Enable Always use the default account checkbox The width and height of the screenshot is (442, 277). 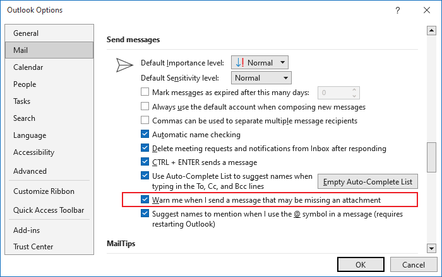(145, 106)
